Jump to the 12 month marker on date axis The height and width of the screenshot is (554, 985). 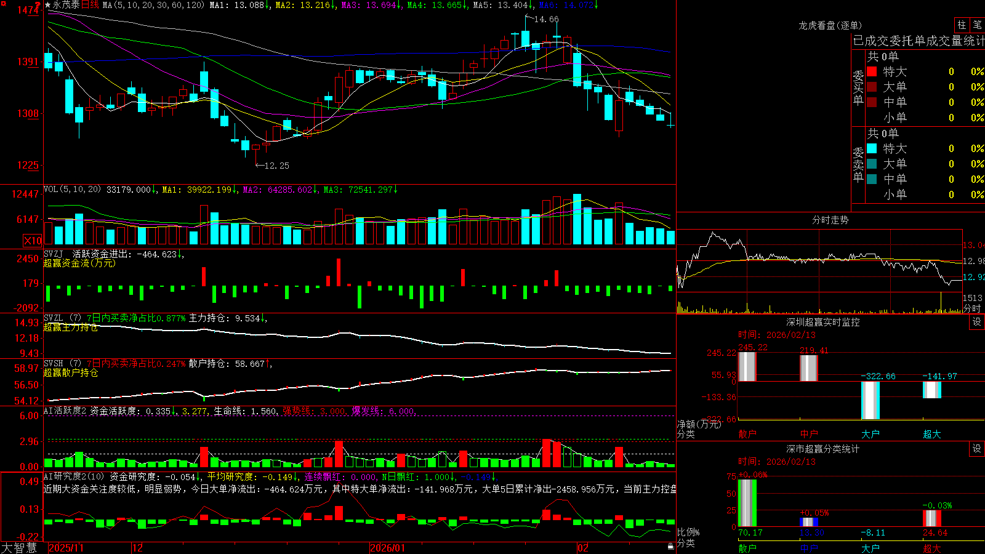pos(138,548)
